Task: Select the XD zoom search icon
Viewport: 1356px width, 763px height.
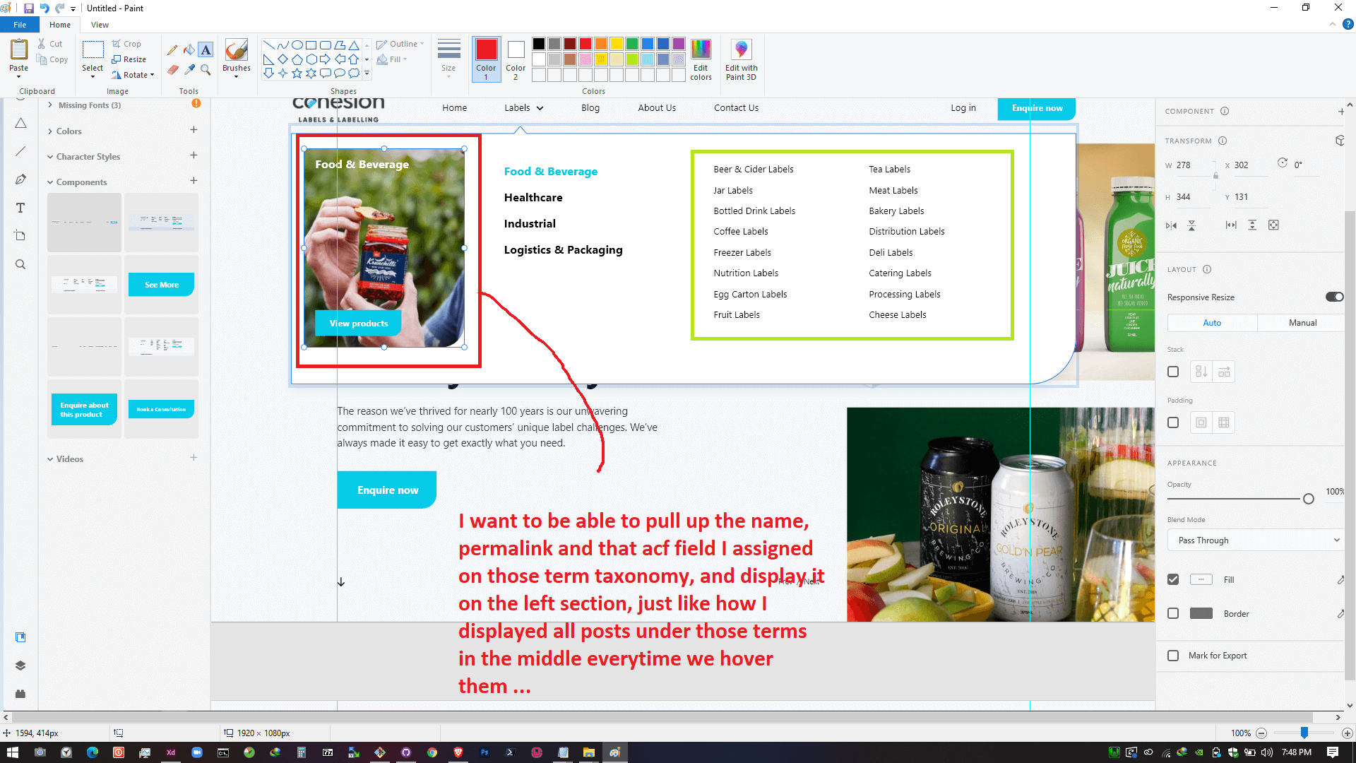Action: point(20,264)
